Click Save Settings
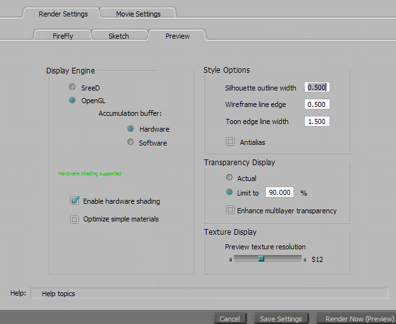 [281, 319]
